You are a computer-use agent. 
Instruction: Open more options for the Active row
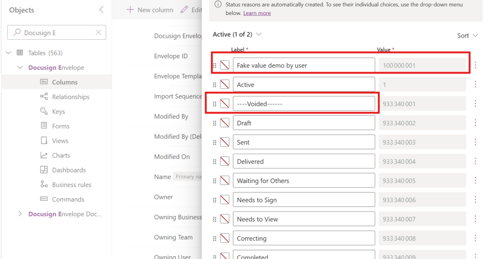475,84
